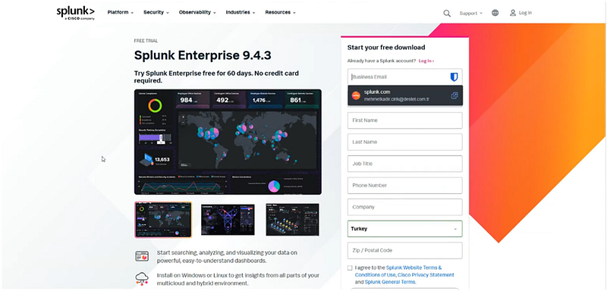607x291 pixels.
Task: Click the 'Splunk Enterprise 9.4.3' heading
Action: click(203, 55)
